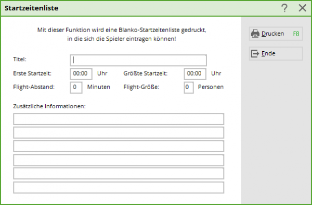
Task: Focus the last Zusätzliche Informationen line
Action: pos(119,187)
